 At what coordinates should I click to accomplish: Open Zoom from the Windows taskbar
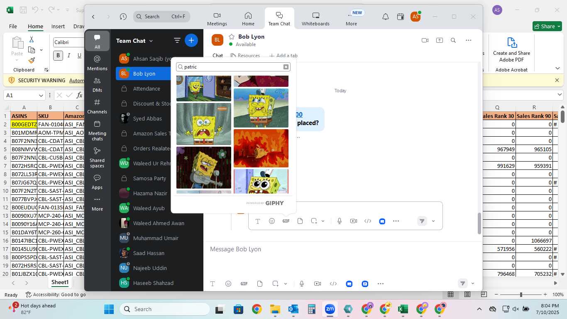(330, 309)
